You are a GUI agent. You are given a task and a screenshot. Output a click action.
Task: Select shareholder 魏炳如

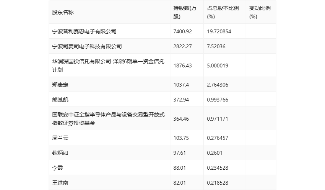click(60, 152)
